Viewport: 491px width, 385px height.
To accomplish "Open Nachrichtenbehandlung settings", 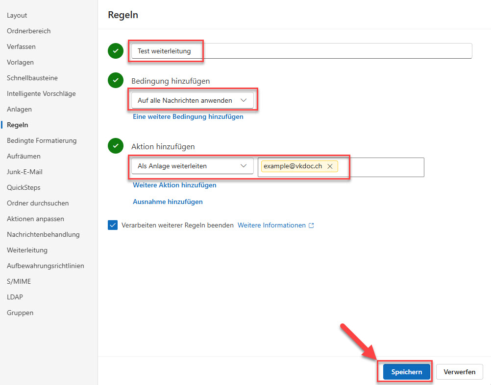I will point(43,234).
